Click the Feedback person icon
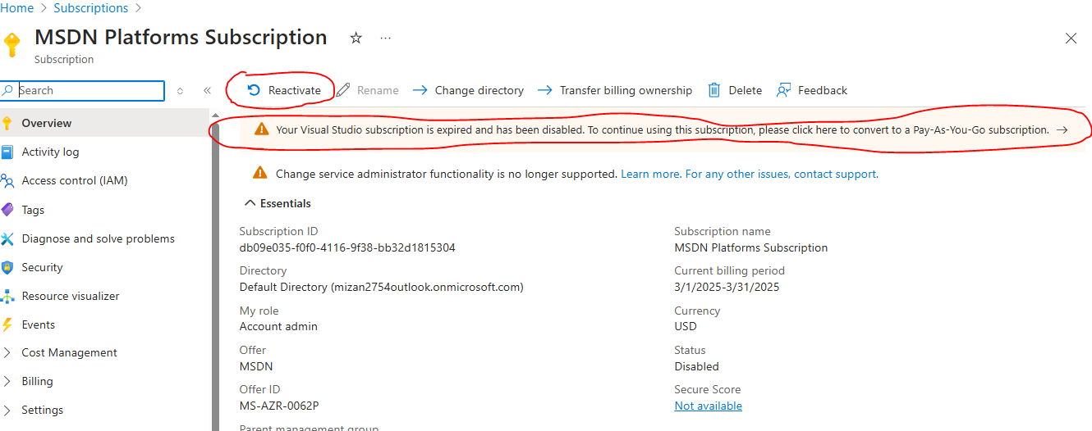 [784, 90]
